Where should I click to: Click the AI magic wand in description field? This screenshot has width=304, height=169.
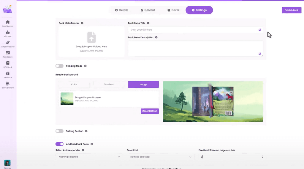point(260,54)
